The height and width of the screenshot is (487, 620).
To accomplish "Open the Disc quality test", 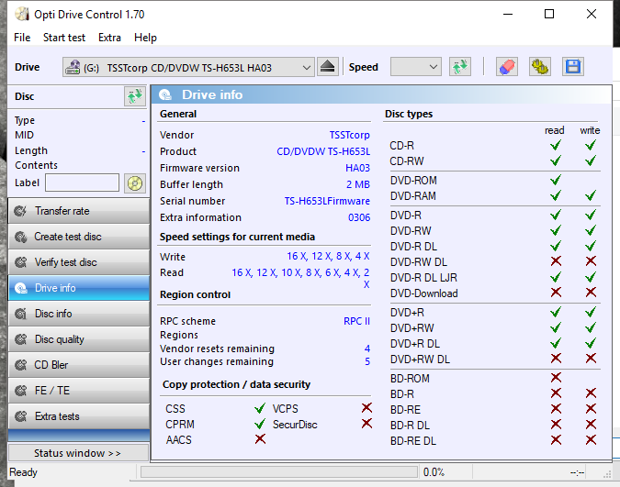I will (x=79, y=339).
